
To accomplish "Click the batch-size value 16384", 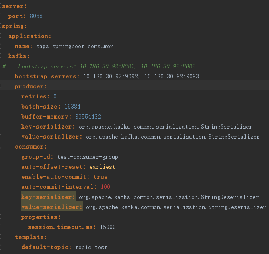I will (x=72, y=107).
